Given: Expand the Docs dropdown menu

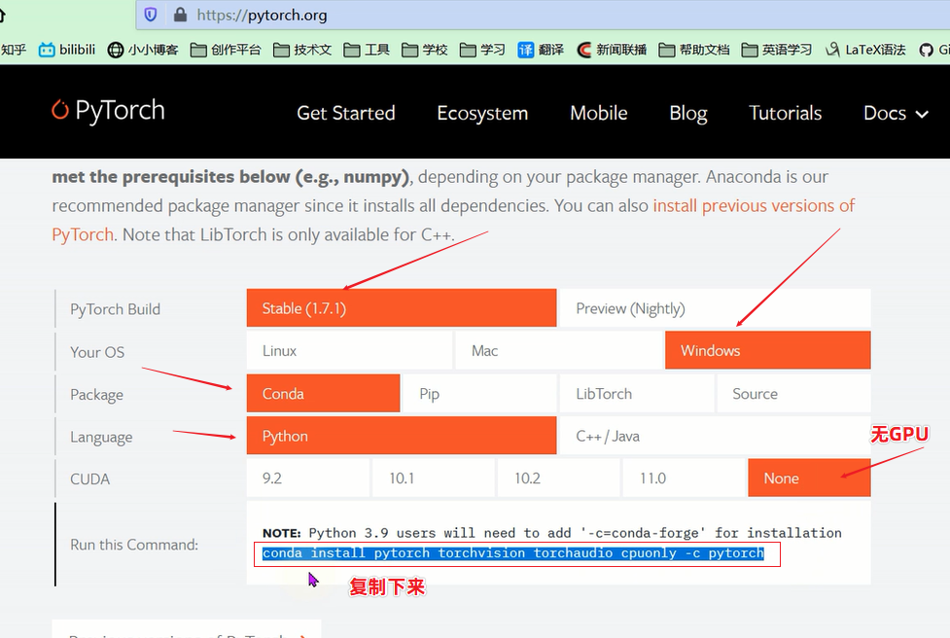Looking at the screenshot, I should pos(896,113).
